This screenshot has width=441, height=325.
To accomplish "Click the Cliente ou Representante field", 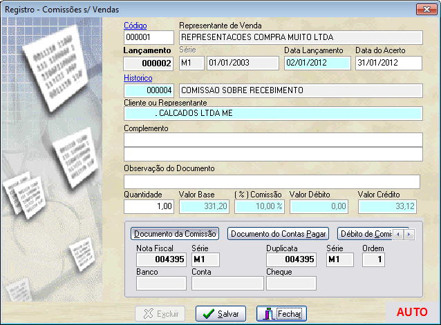I will [273, 114].
